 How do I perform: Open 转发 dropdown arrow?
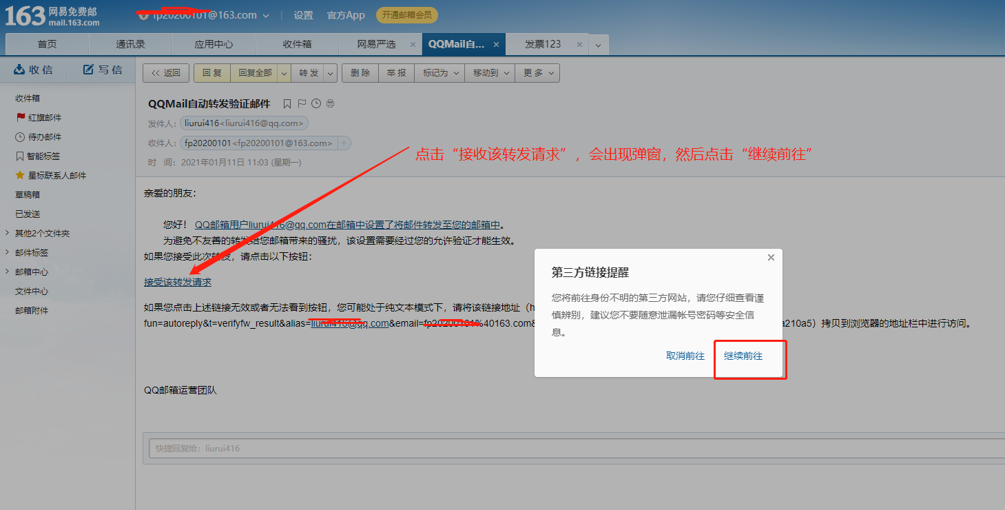pyautogui.click(x=330, y=73)
